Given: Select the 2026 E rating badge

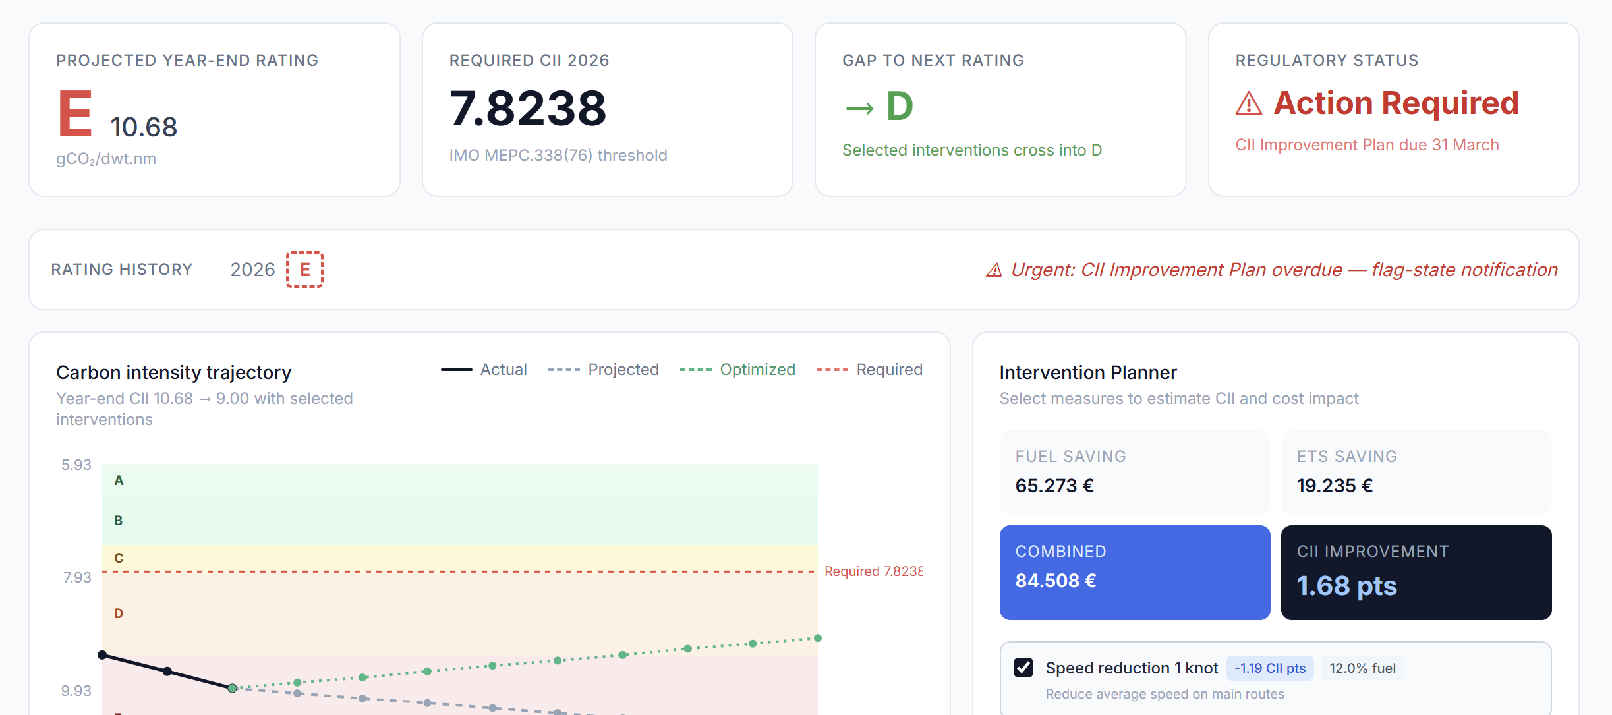Looking at the screenshot, I should point(304,270).
